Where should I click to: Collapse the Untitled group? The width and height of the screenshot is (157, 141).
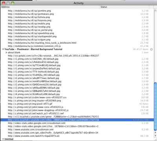coord(3,139)
